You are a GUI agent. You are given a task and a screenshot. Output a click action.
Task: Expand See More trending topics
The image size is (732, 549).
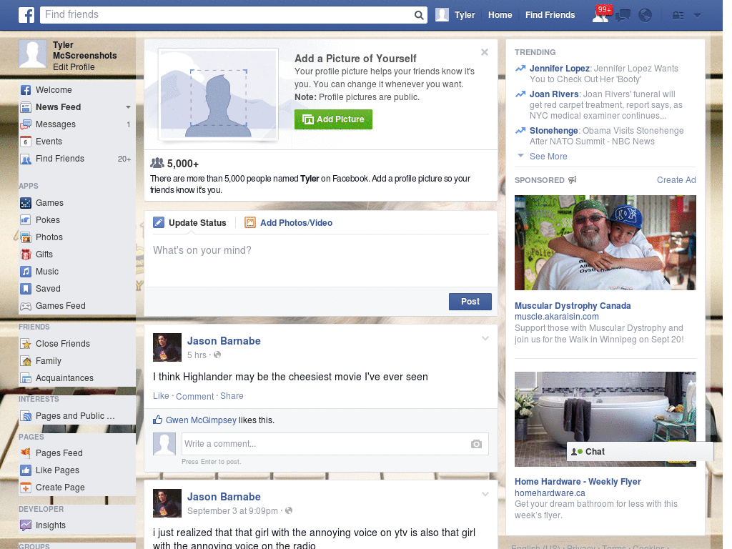coord(548,157)
